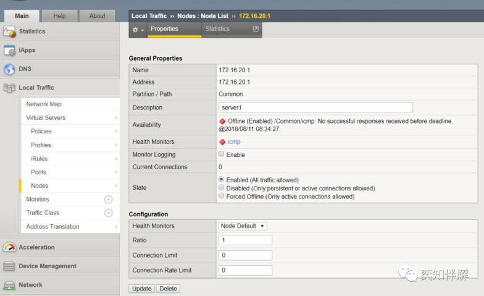Click the Network section icon
The image size is (484, 296).
9,285
